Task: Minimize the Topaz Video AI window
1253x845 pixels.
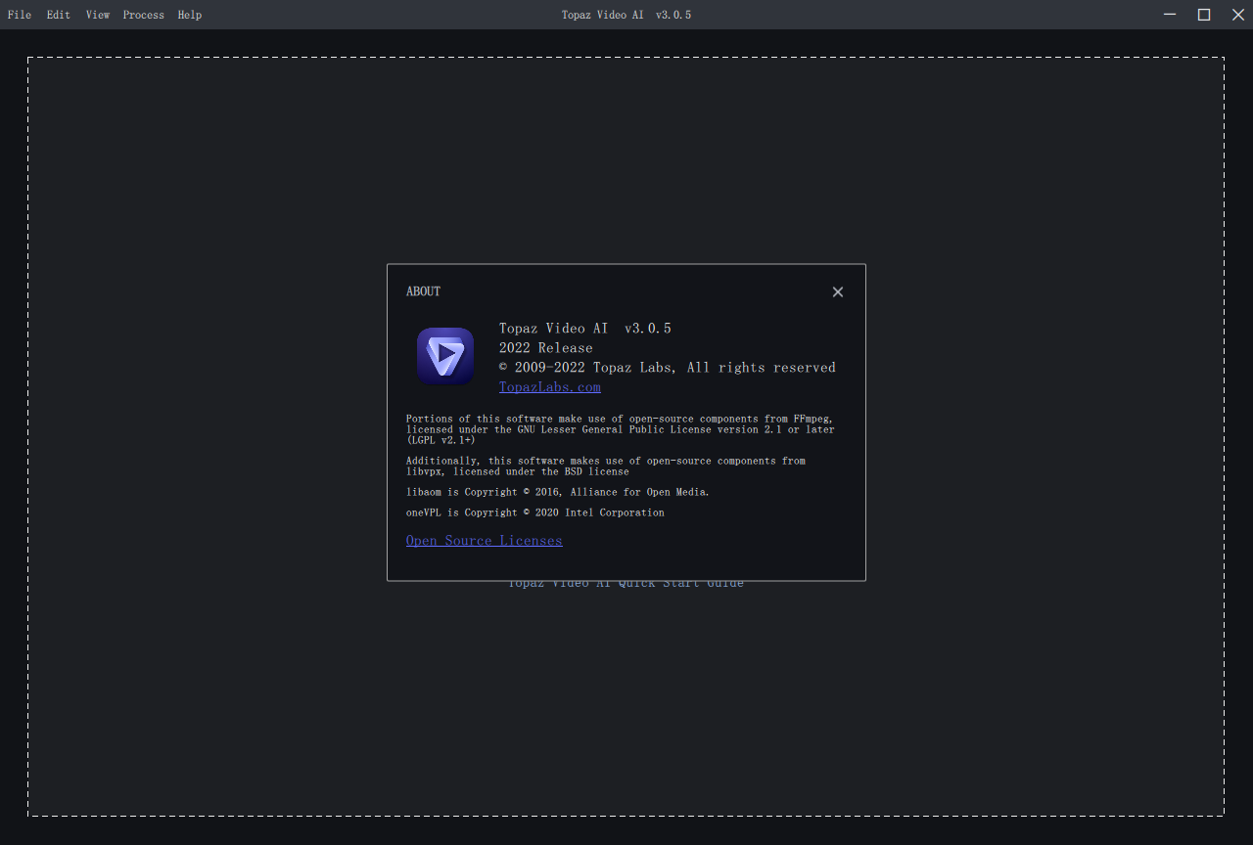Action: pos(1170,14)
